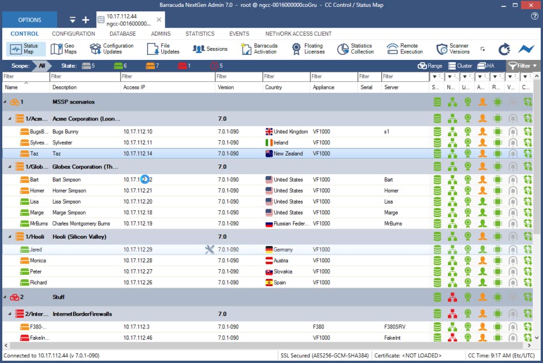Click the Configuration Updates icon
The height and width of the screenshot is (363, 543).
pyautogui.click(x=95, y=49)
